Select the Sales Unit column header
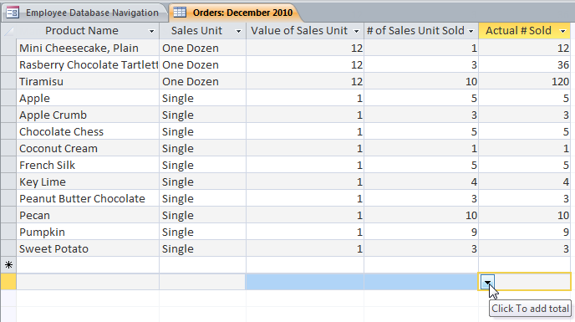575x322 pixels. 203,31
